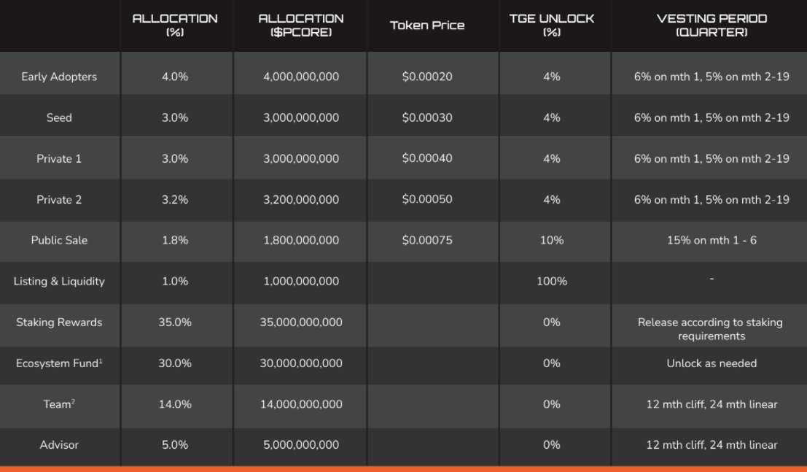The image size is (807, 472).
Task: Click the $0.00075 token price cell
Action: (x=427, y=240)
